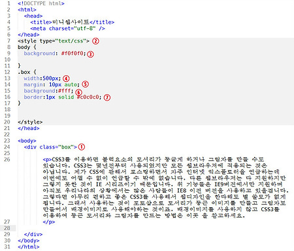This screenshot has height=251, width=294.
Task: Click the closing "</body>" tag
Action: point(29,241)
